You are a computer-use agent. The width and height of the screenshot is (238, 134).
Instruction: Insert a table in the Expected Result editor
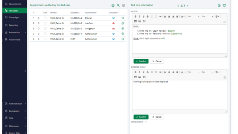click(135, 77)
